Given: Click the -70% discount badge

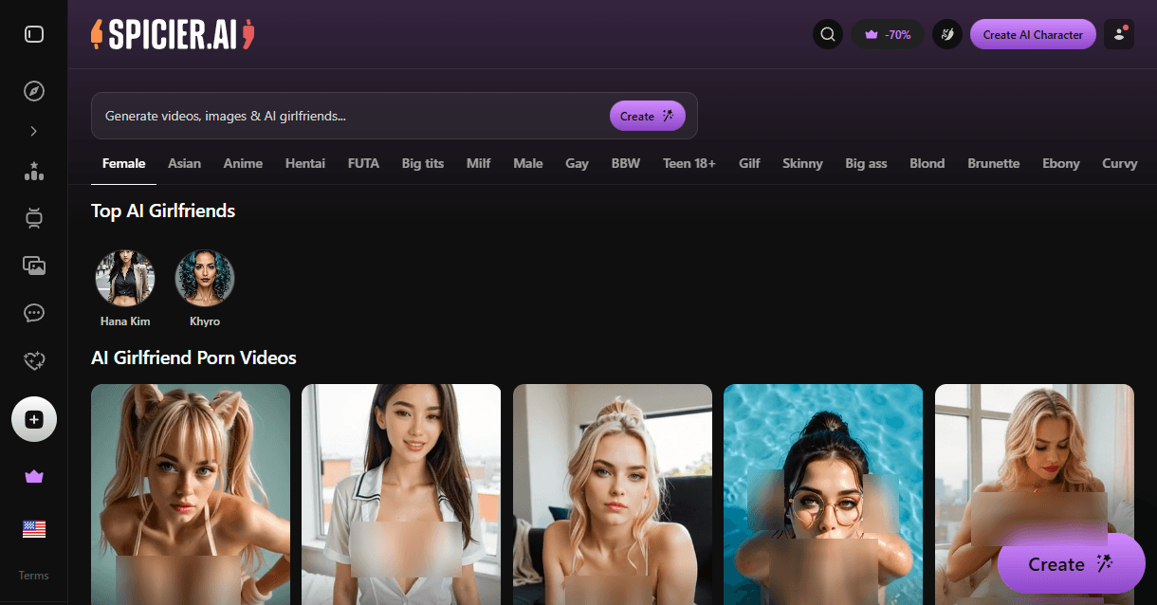Looking at the screenshot, I should pyautogui.click(x=888, y=35).
